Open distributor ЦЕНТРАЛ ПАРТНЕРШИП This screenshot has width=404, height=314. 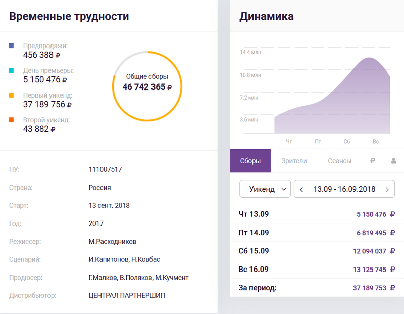click(127, 296)
